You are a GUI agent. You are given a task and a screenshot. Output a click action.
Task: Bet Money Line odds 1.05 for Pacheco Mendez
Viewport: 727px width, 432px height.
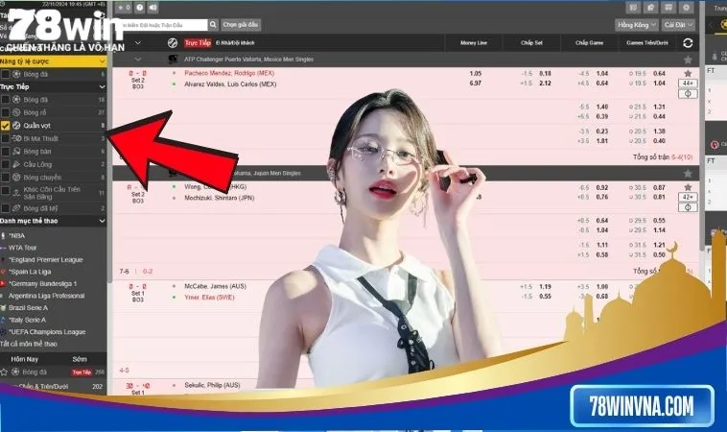[476, 73]
